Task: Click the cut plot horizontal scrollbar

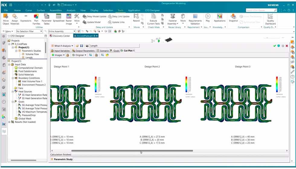Action: pyautogui.click(x=132, y=151)
